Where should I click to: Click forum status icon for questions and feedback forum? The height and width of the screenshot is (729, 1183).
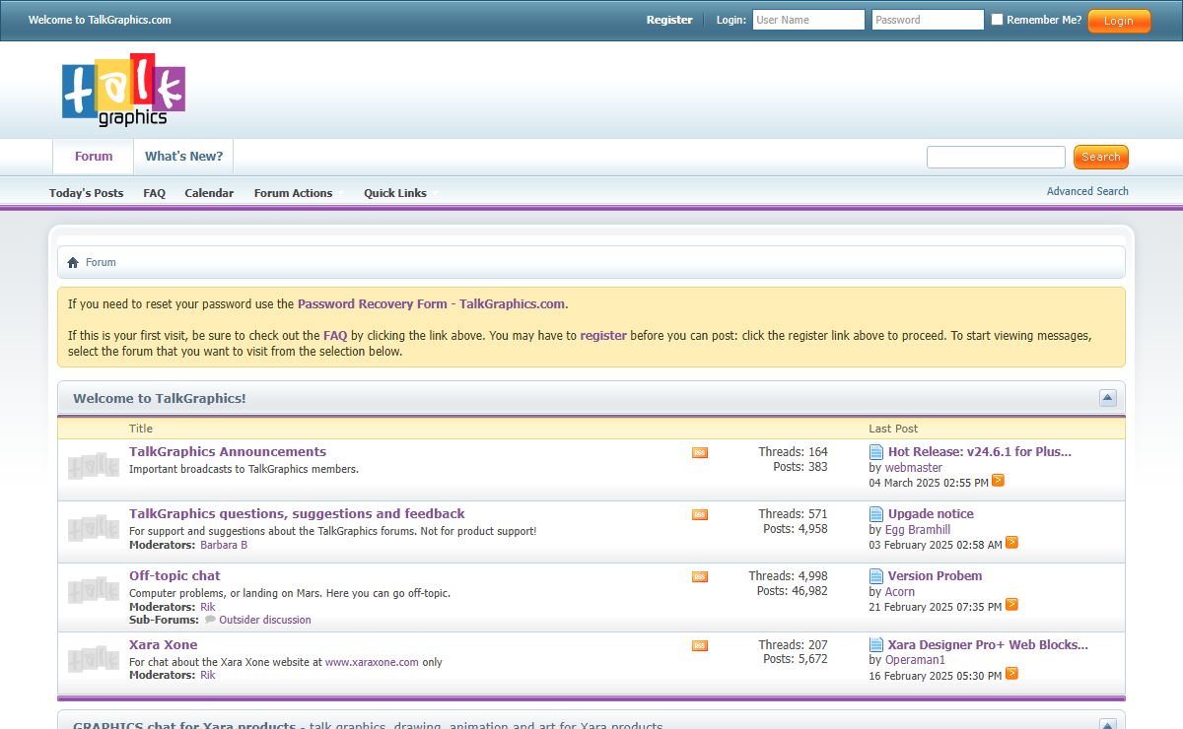[94, 528]
